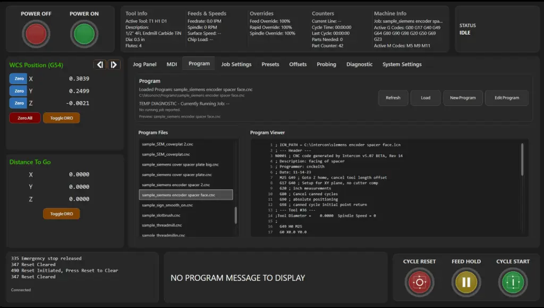Select the Program tab
Screen dimensions: 544x308
click(x=199, y=63)
